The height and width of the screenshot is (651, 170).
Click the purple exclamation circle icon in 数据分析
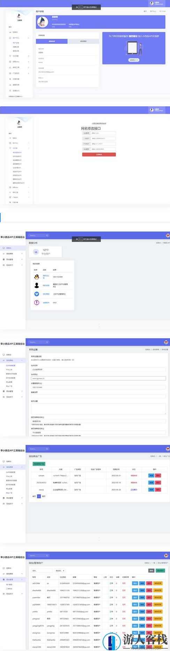(36, 302)
